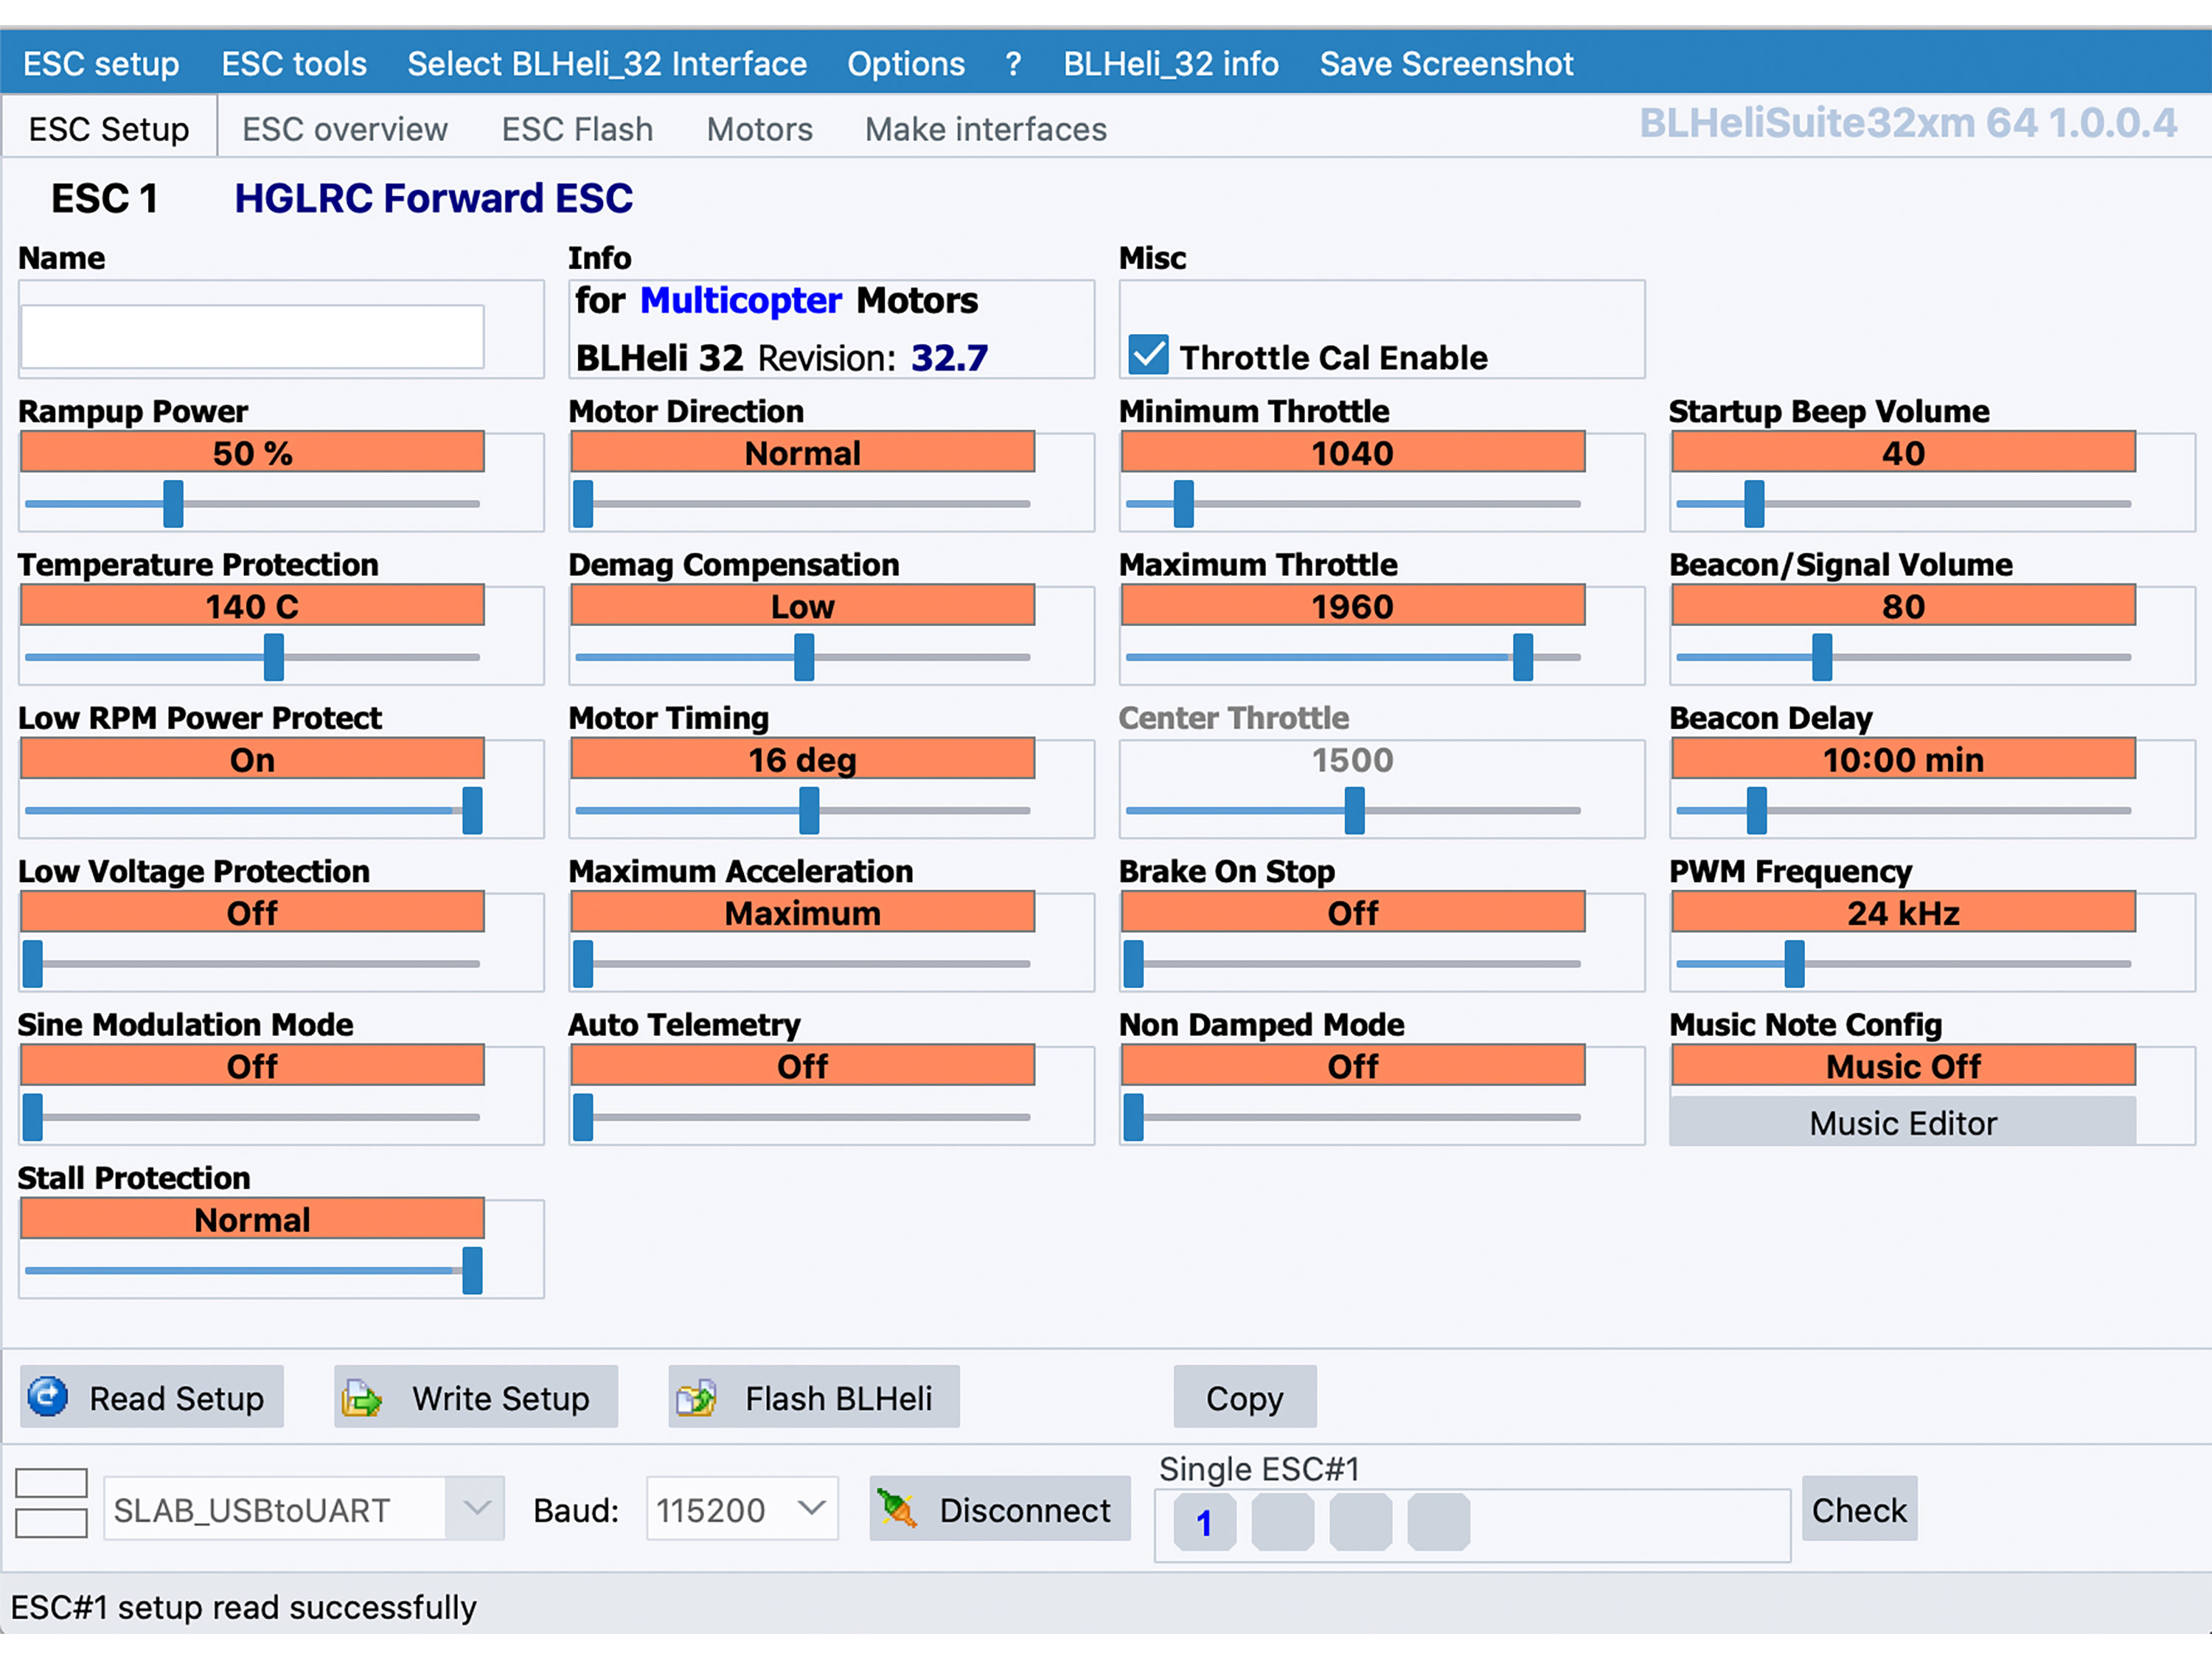Click the question mark help menu
This screenshot has height=1659, width=2212.
(x=1013, y=64)
